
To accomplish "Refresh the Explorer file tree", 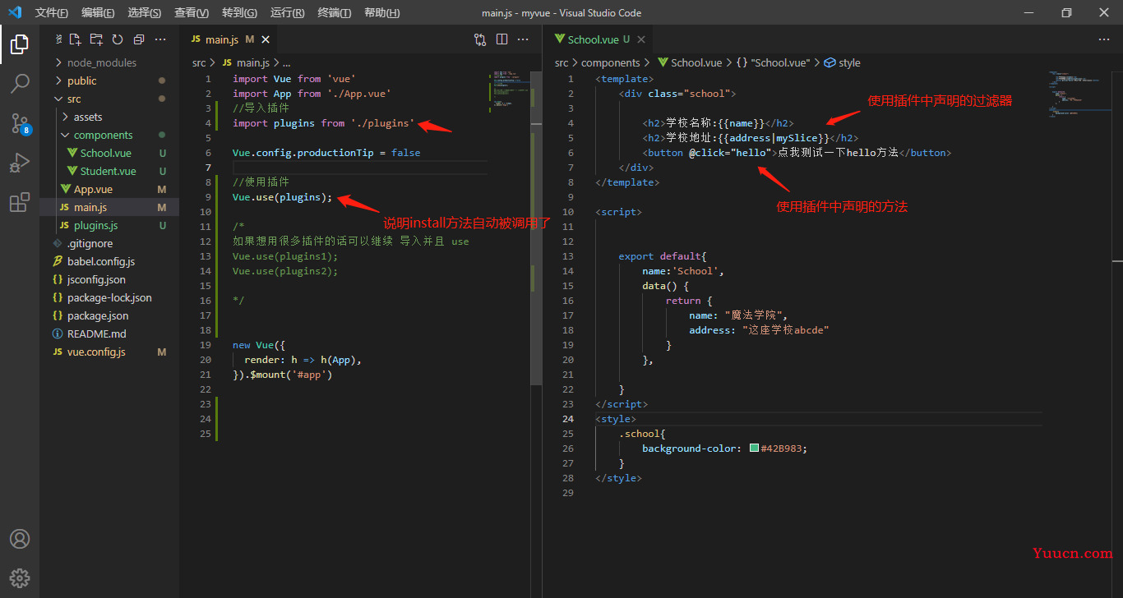I will click(x=118, y=39).
